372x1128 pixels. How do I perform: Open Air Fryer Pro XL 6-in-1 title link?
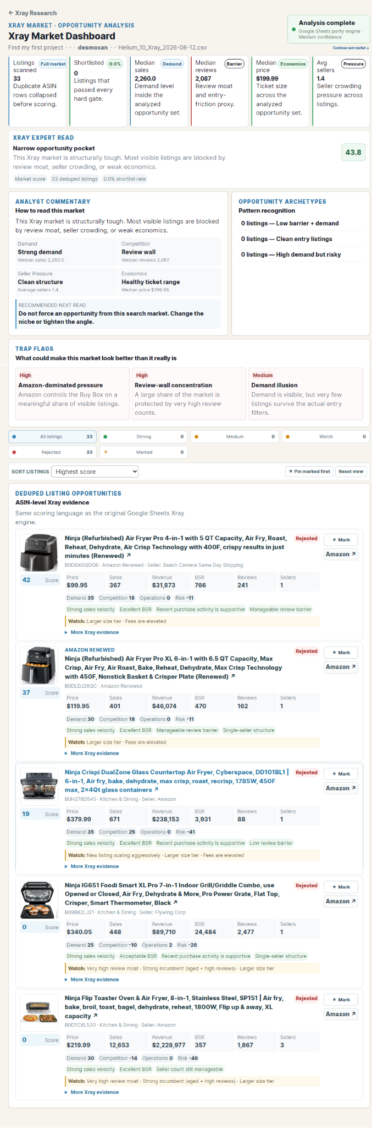[173, 668]
